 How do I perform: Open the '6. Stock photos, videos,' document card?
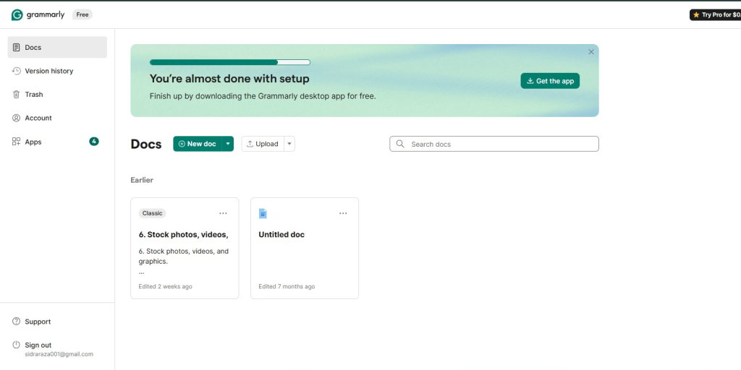[x=185, y=249]
